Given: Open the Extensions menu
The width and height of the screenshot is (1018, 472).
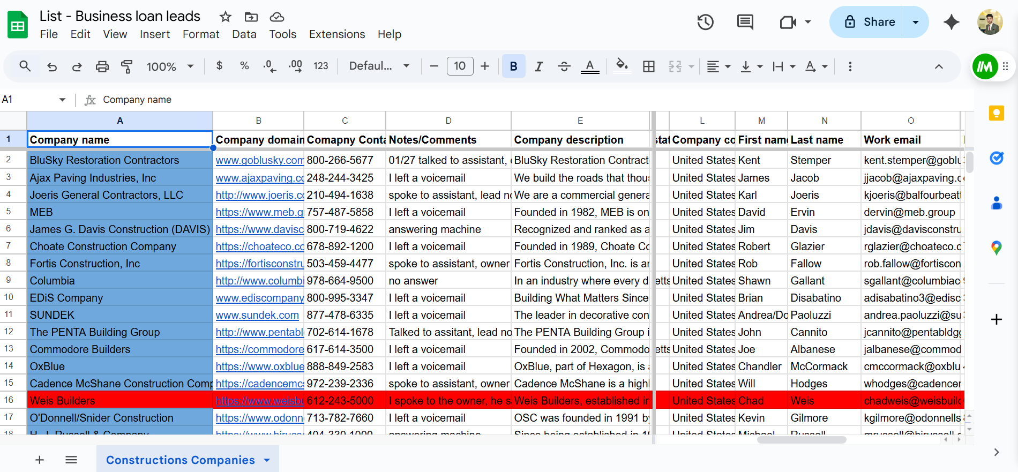Looking at the screenshot, I should [336, 34].
